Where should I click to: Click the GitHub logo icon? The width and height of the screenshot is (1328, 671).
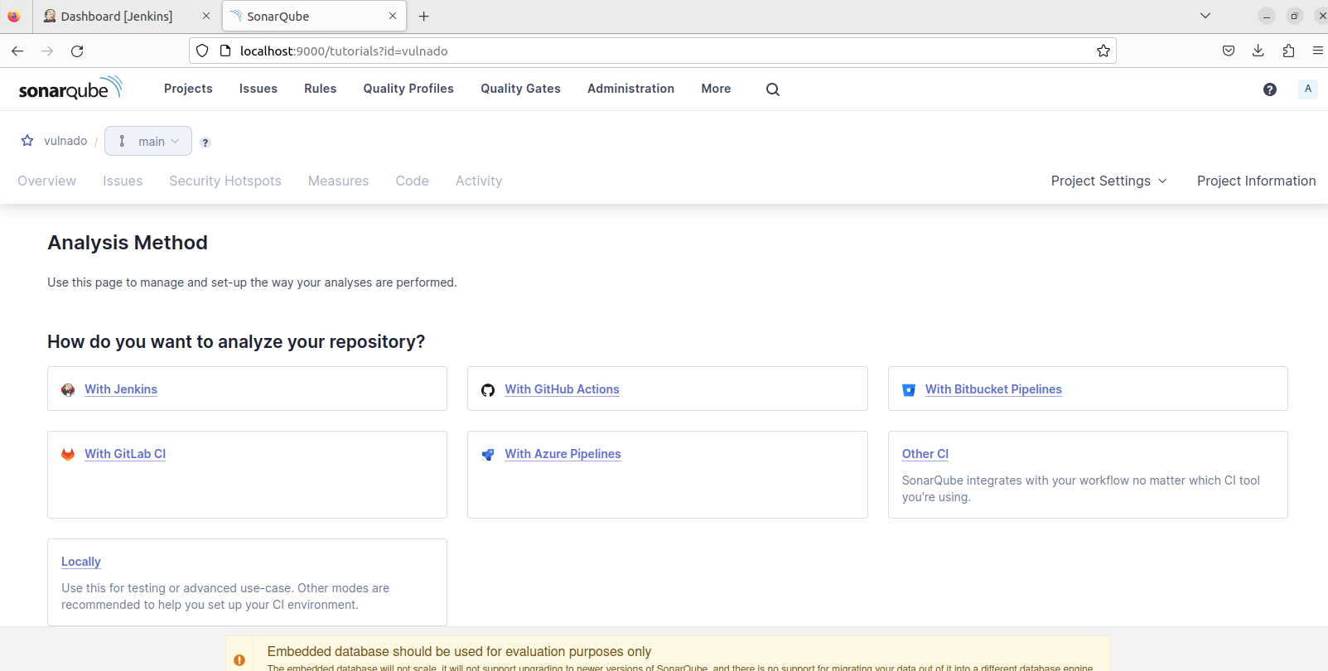pyautogui.click(x=488, y=390)
